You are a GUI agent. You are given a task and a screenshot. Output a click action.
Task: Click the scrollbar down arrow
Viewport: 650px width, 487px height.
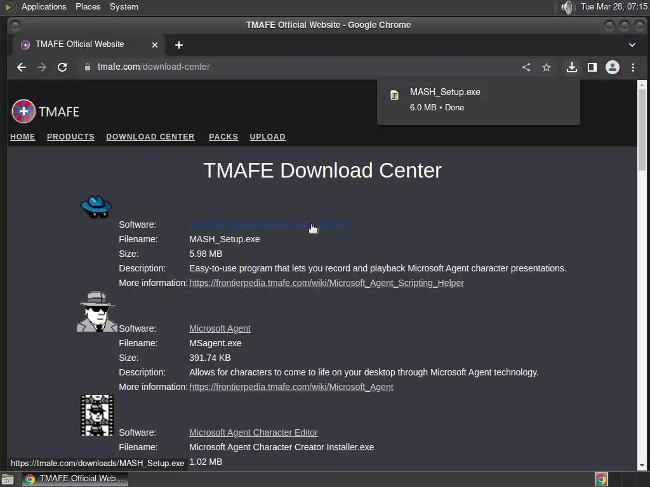click(x=642, y=465)
